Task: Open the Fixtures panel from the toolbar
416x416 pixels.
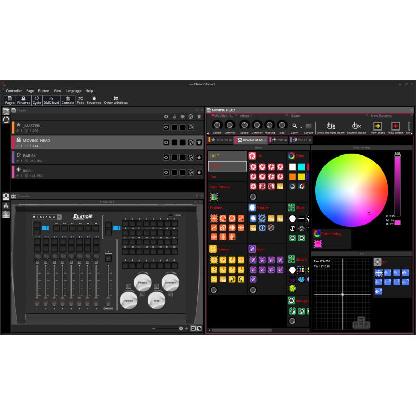Action: point(23,100)
